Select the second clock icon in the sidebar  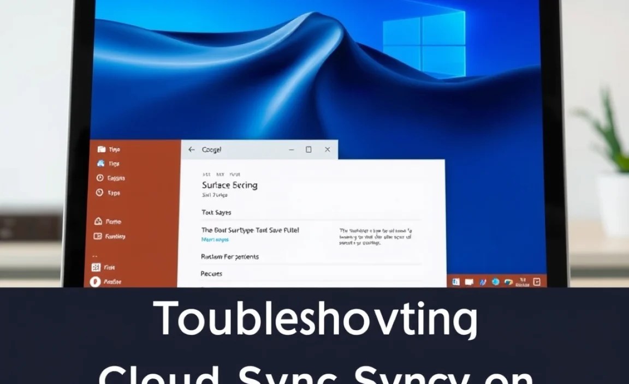point(100,193)
